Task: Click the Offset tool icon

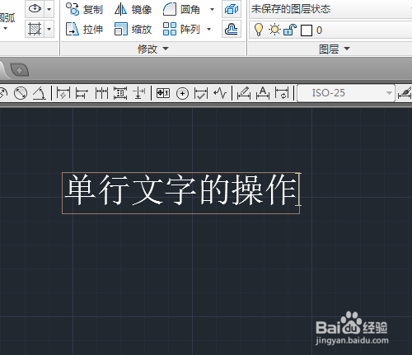Action: (x=232, y=29)
